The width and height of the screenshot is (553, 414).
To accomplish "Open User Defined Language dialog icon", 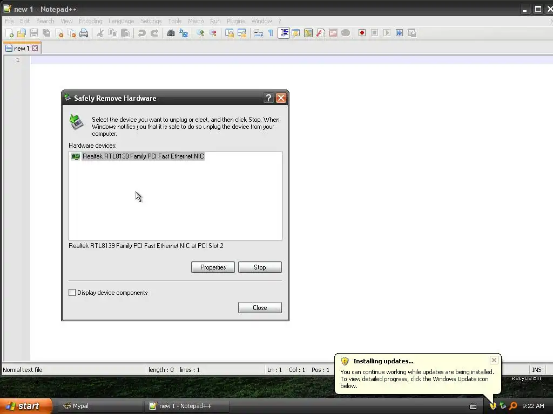I will 296,33.
